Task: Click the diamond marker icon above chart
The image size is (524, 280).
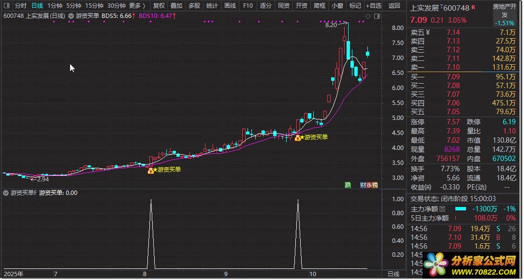Action: point(368,16)
